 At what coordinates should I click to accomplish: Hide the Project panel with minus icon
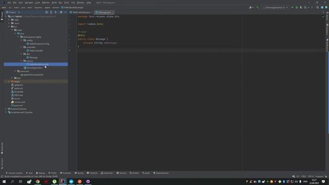pos(65,12)
